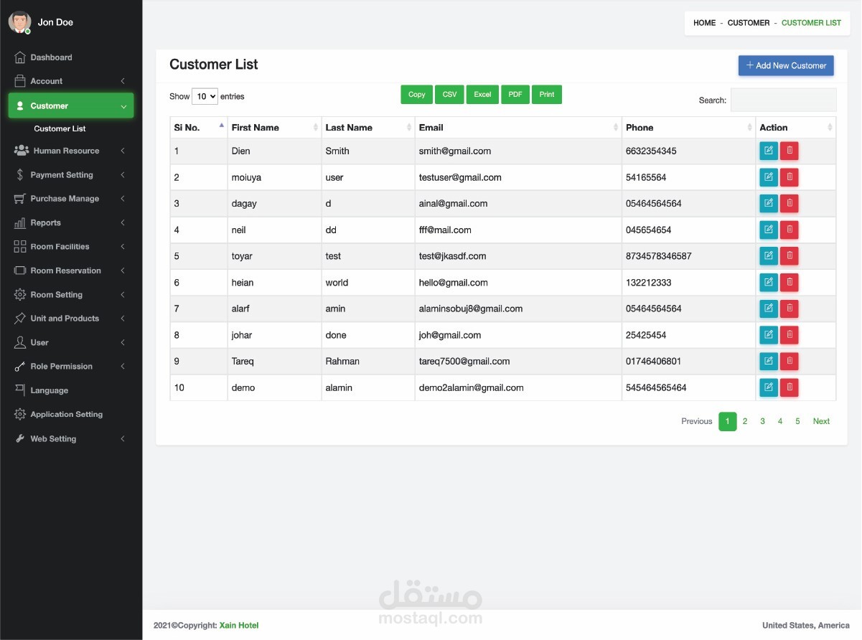Image resolution: width=862 pixels, height=640 pixels.
Task: Delete the dagay row
Action: (x=790, y=204)
